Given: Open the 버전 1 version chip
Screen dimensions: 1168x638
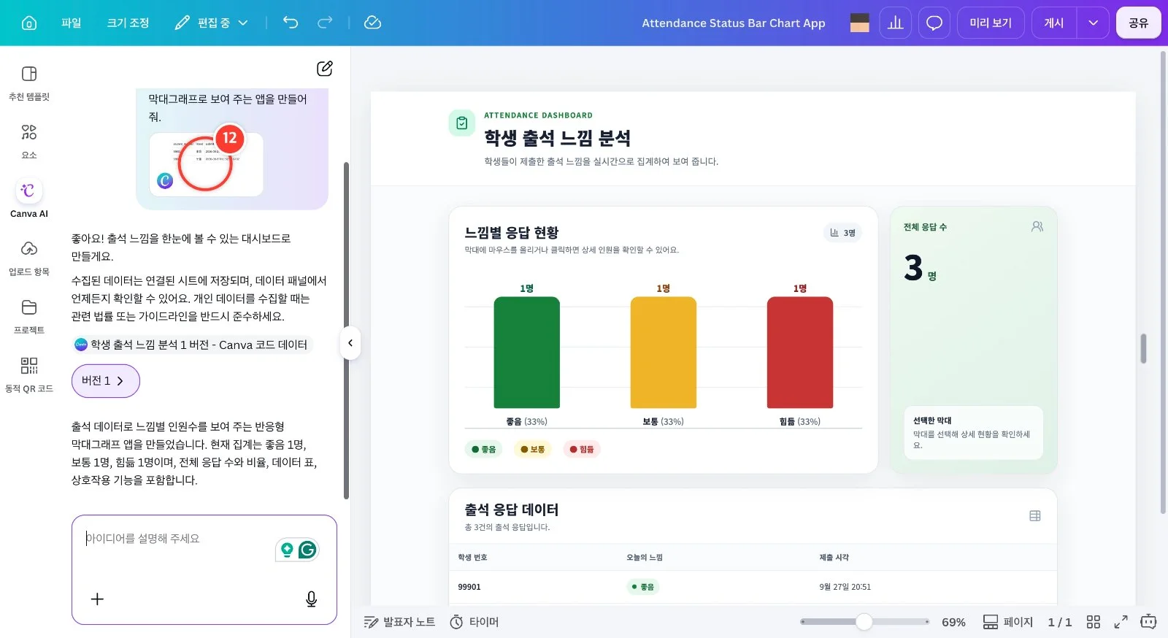Looking at the screenshot, I should tap(105, 381).
